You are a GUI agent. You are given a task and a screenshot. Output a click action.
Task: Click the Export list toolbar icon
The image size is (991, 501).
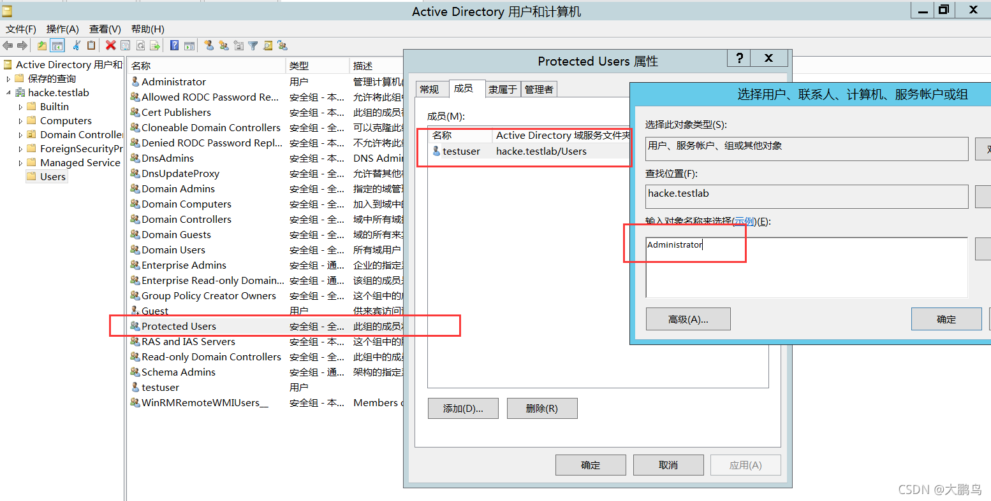click(x=155, y=45)
